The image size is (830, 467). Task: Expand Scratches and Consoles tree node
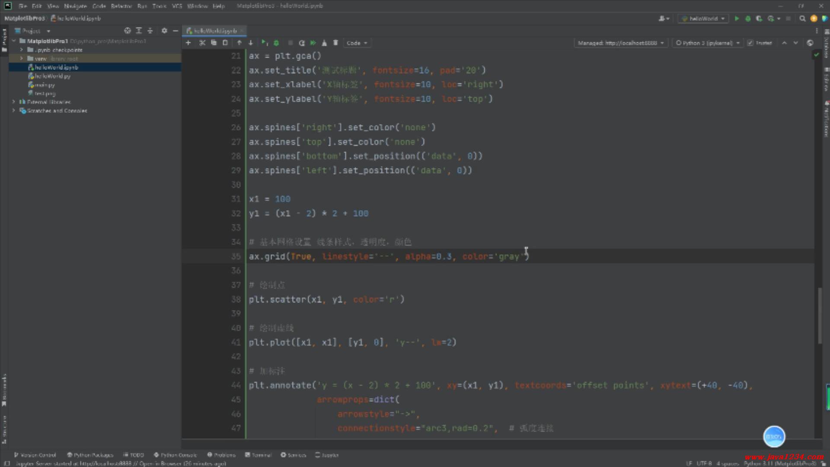[14, 111]
